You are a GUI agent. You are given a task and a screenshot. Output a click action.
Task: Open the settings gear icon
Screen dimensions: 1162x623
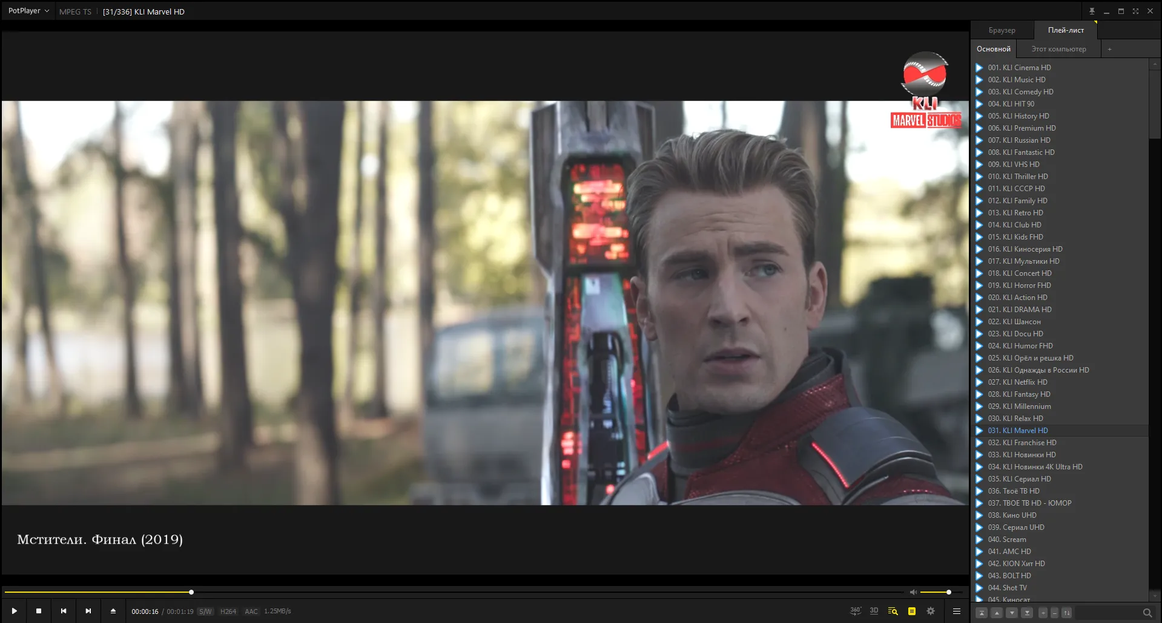pos(931,611)
